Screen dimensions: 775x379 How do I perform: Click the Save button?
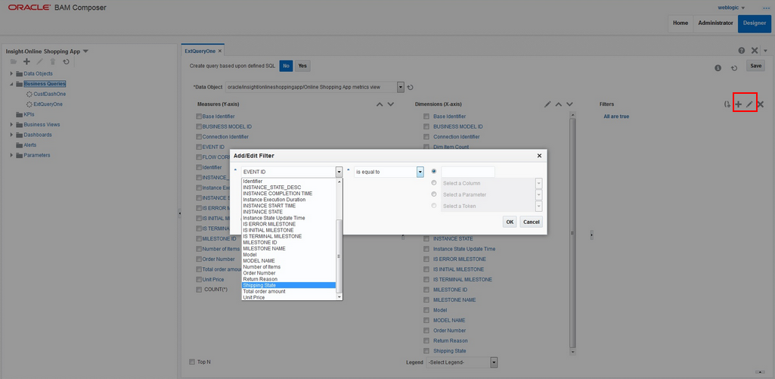tap(756, 66)
